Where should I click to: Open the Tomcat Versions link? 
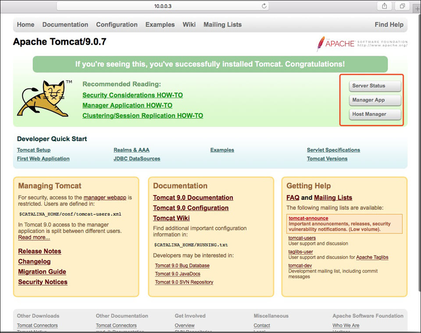(327, 159)
